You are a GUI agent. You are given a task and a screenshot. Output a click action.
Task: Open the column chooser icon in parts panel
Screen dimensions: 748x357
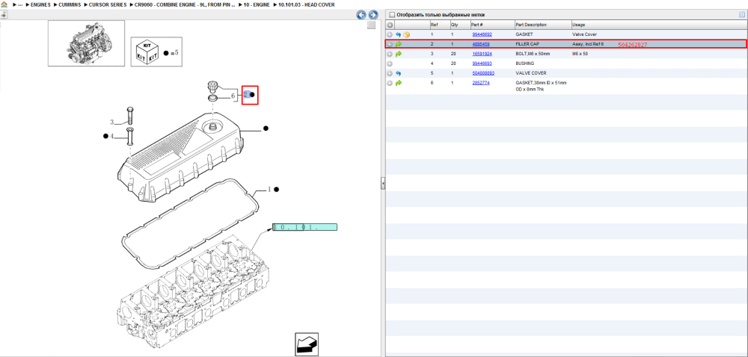pyautogui.click(x=742, y=15)
